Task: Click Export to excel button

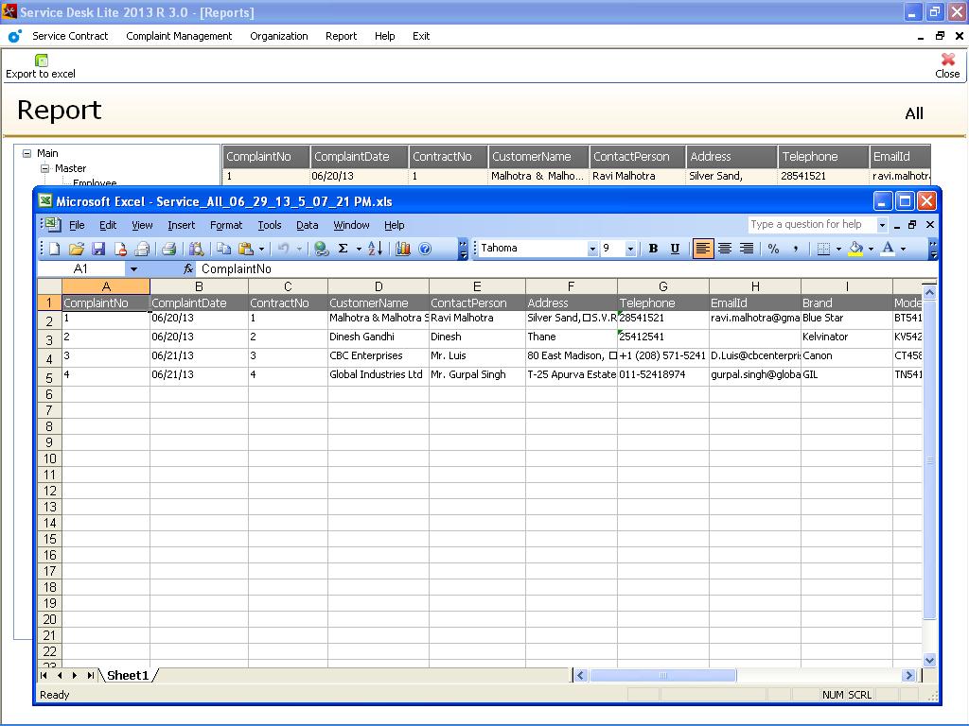Action: 41,67
